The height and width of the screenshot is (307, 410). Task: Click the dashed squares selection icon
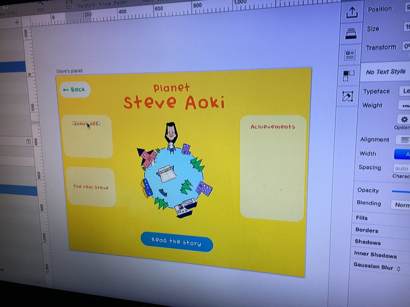point(348,76)
